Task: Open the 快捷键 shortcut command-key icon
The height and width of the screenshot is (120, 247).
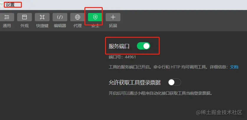Action: [42, 17]
